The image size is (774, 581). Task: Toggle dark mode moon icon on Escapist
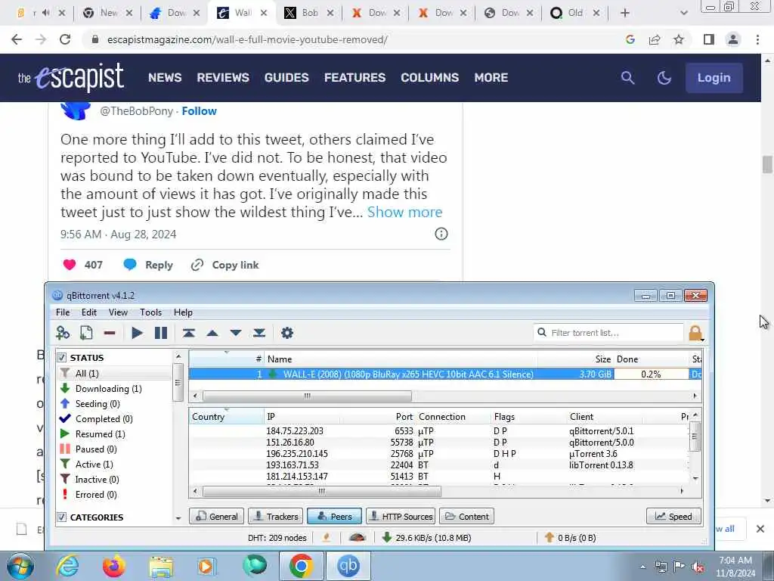coord(664,78)
